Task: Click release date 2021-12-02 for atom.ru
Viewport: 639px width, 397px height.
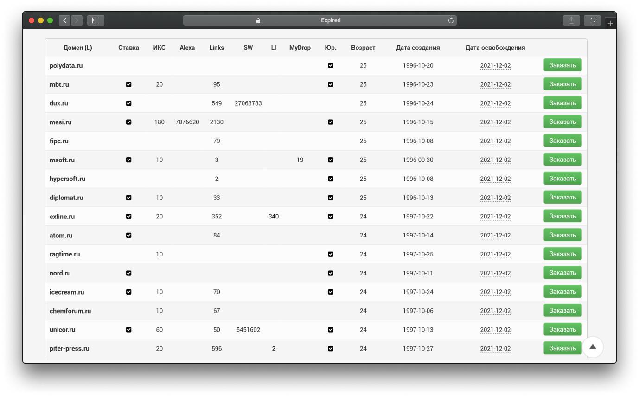Action: point(495,235)
